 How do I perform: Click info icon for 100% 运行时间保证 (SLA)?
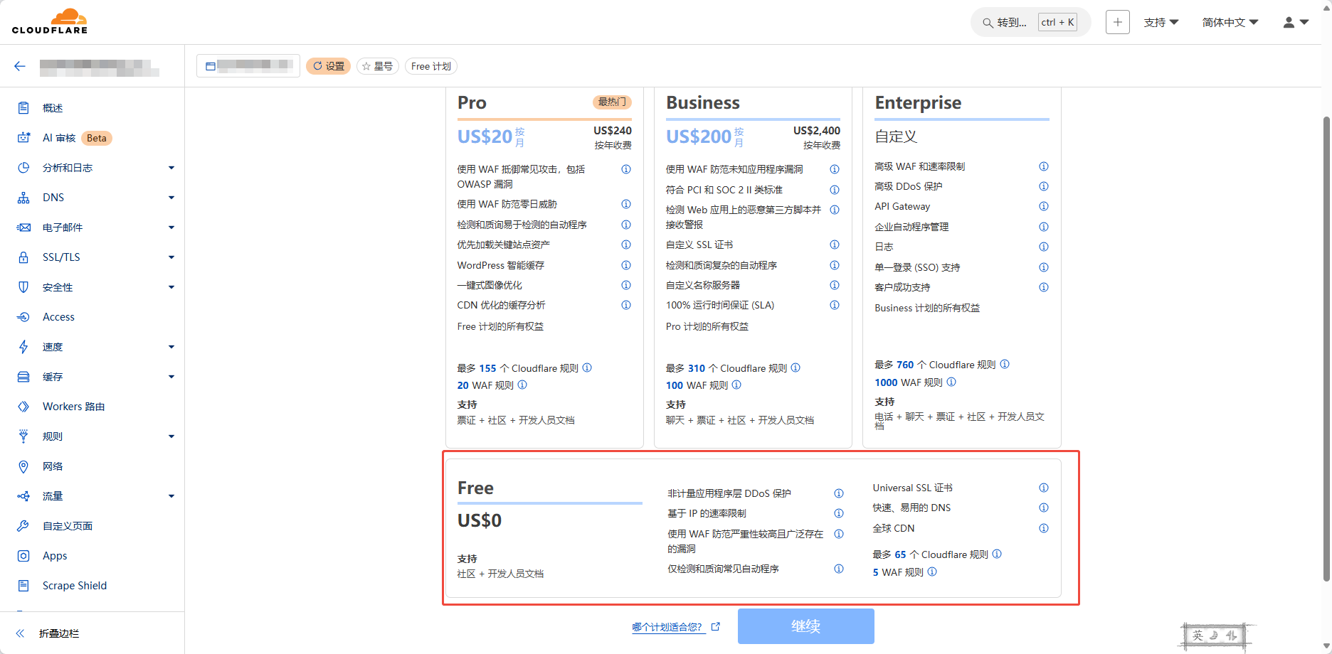coord(835,305)
